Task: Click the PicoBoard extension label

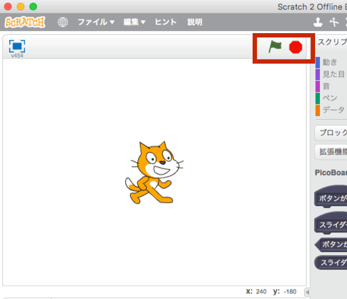Action: click(x=331, y=173)
